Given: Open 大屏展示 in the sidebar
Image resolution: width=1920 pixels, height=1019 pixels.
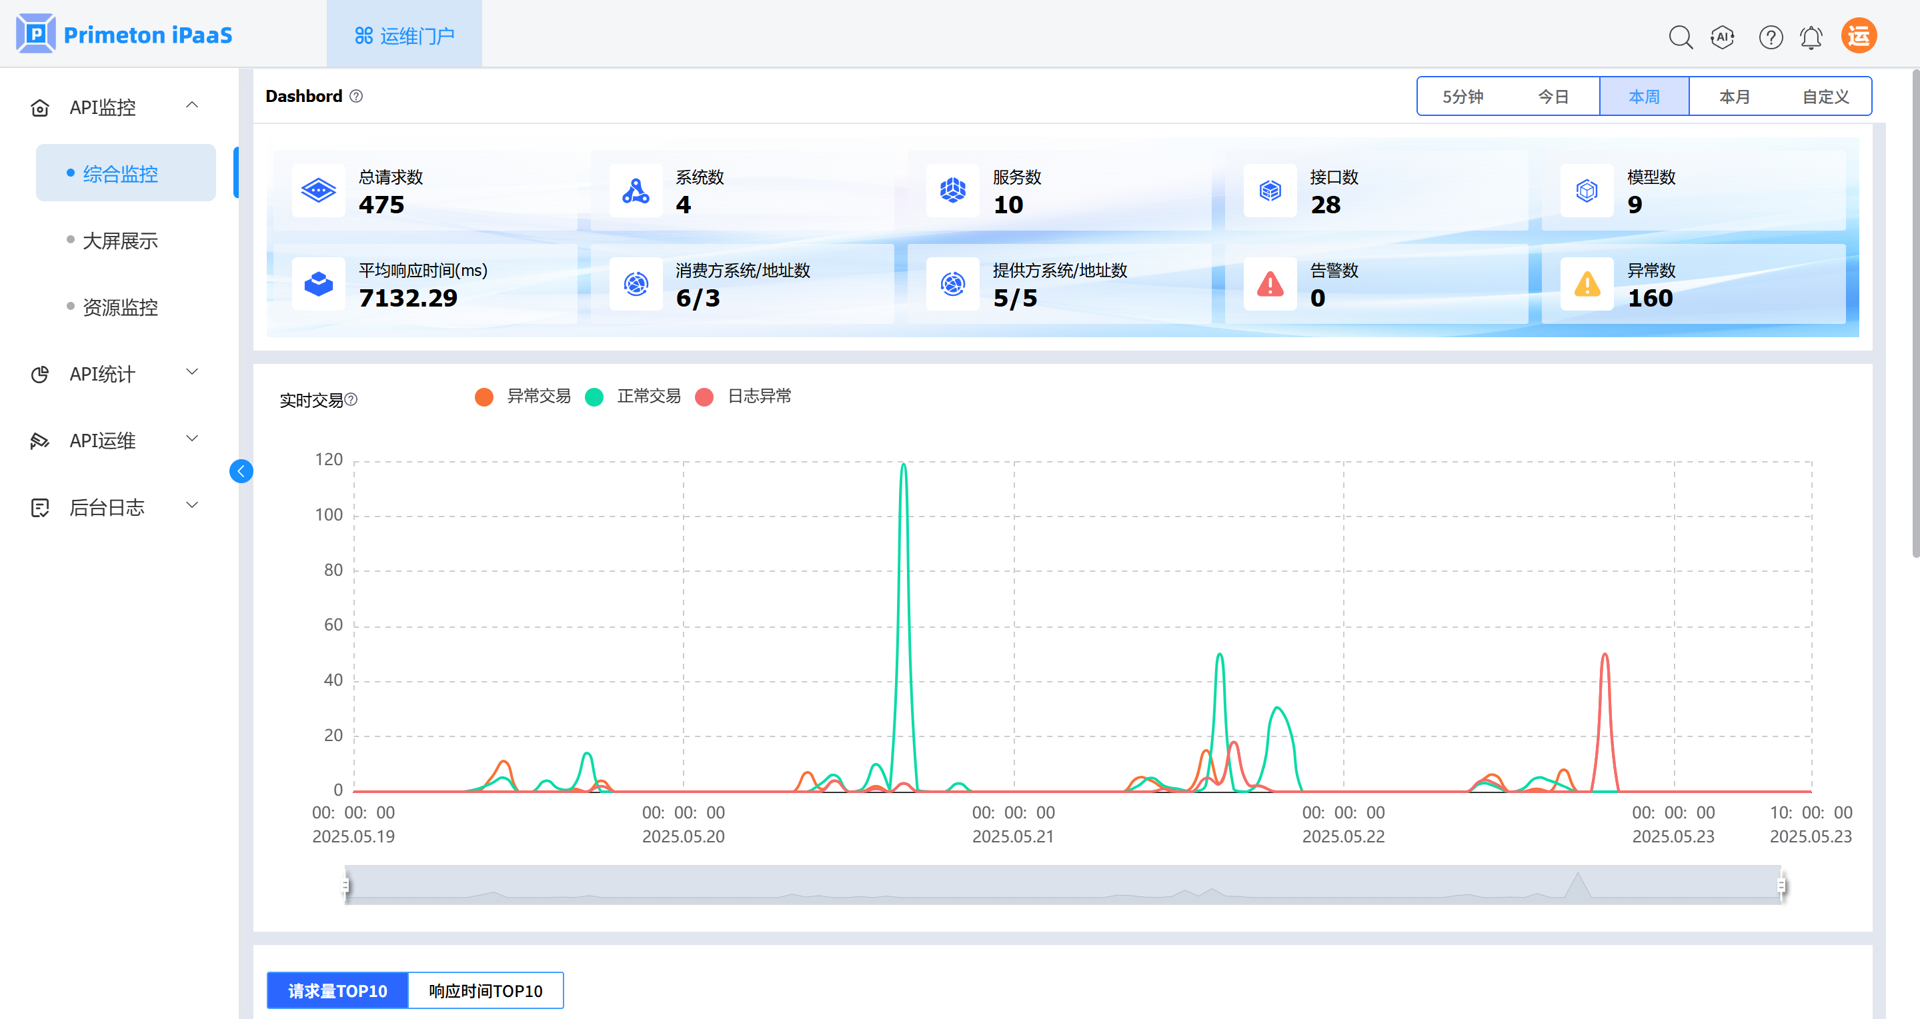Looking at the screenshot, I should coord(120,241).
